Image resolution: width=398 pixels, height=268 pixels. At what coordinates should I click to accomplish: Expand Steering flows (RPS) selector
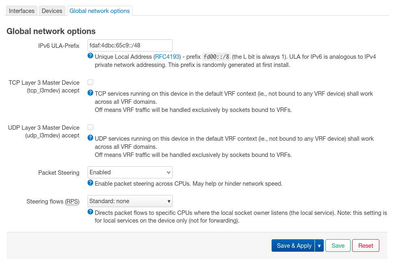click(130, 201)
